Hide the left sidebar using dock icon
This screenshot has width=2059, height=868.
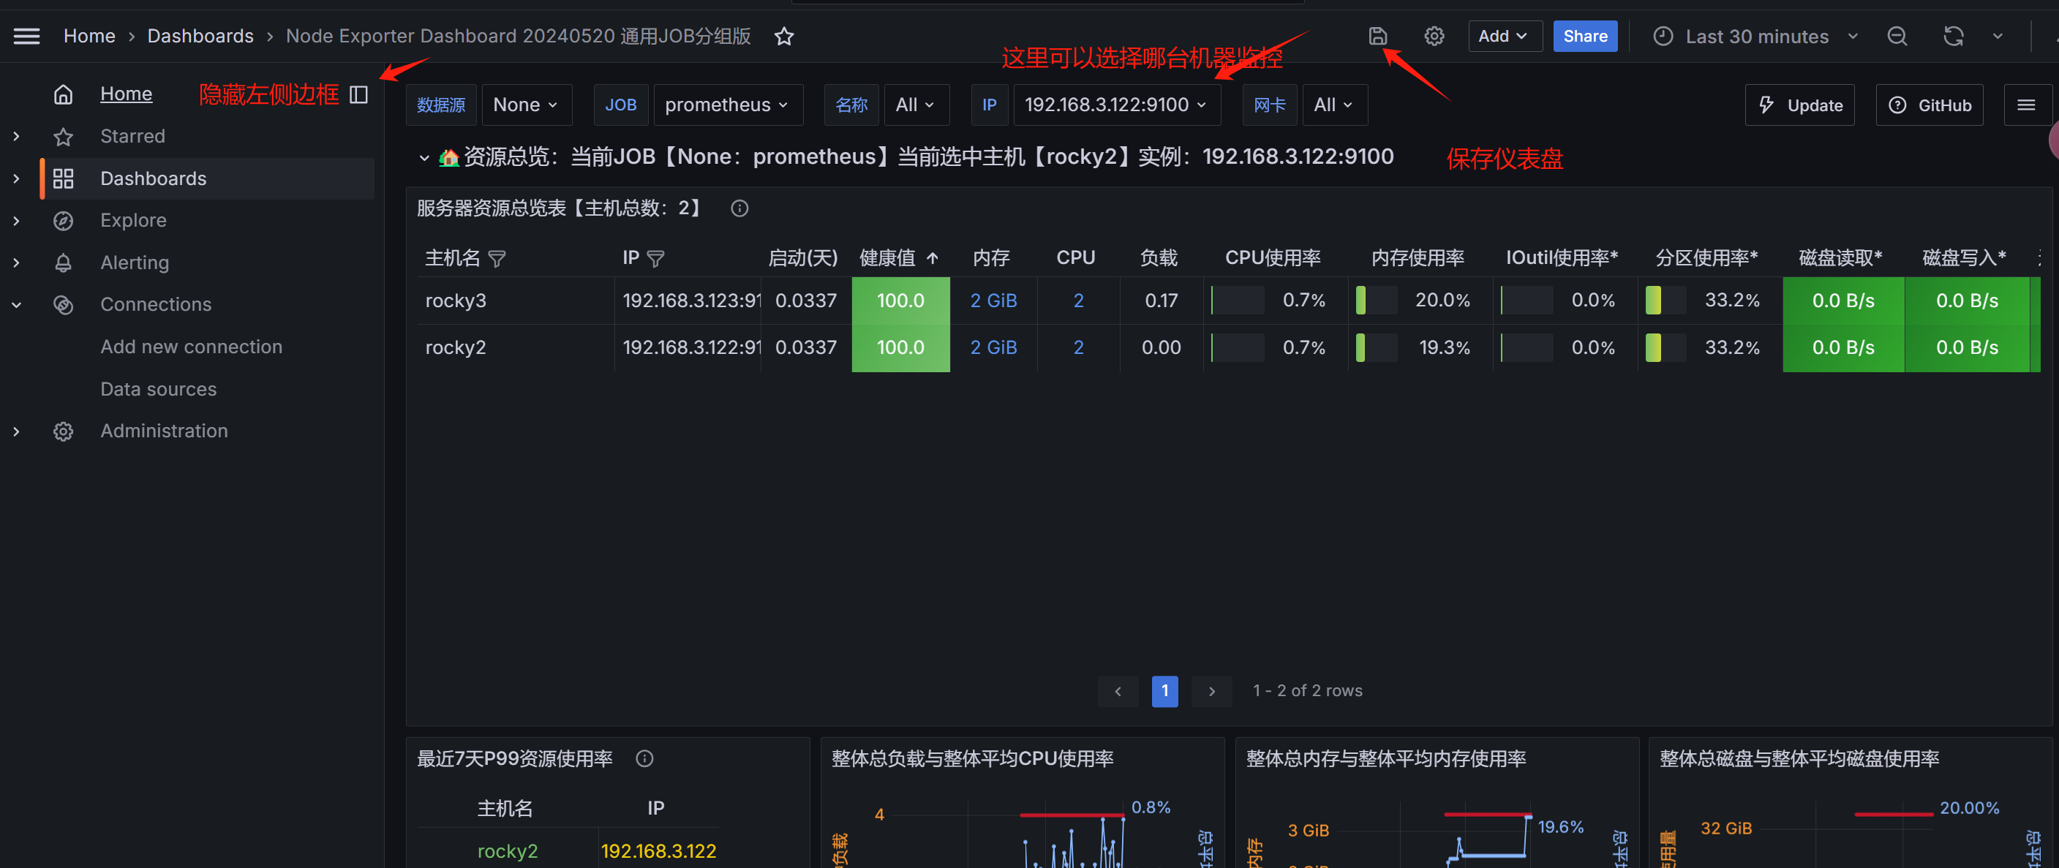coord(359,95)
